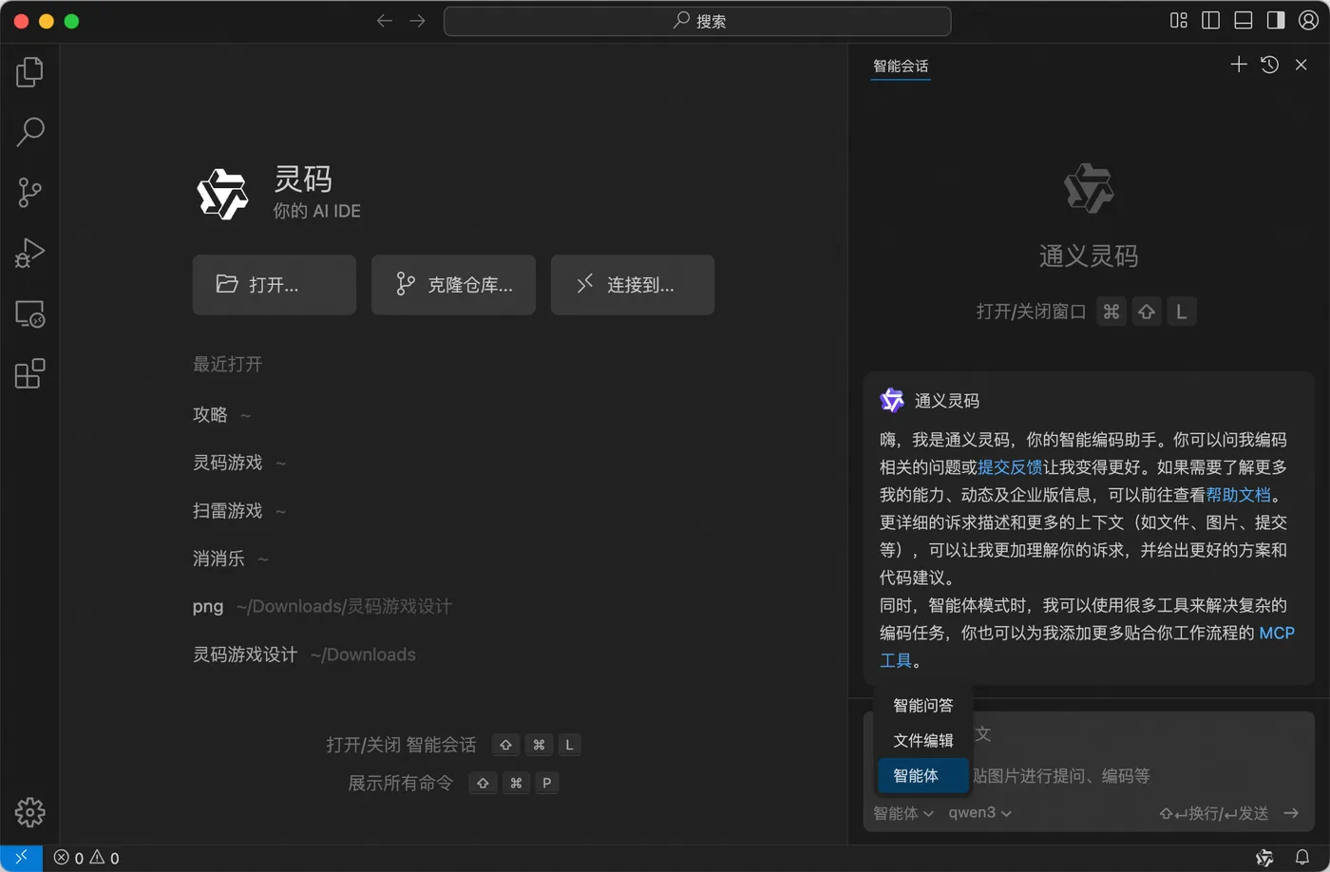This screenshot has height=872, width=1330.
Task: Go back with the left arrow
Action: coord(384,21)
